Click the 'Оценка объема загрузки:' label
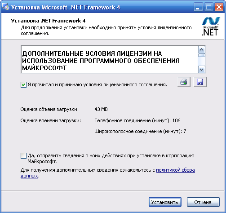Image resolution: width=226 pixels, height=213 pixels. coord(49,109)
